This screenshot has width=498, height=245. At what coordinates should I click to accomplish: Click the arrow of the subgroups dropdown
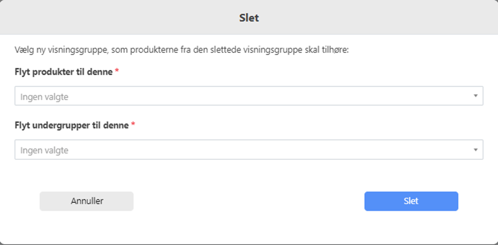tap(475, 149)
